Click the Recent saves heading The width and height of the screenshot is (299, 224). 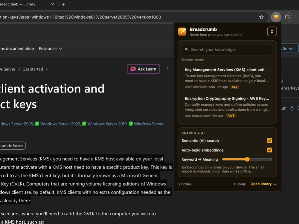tap(193, 60)
